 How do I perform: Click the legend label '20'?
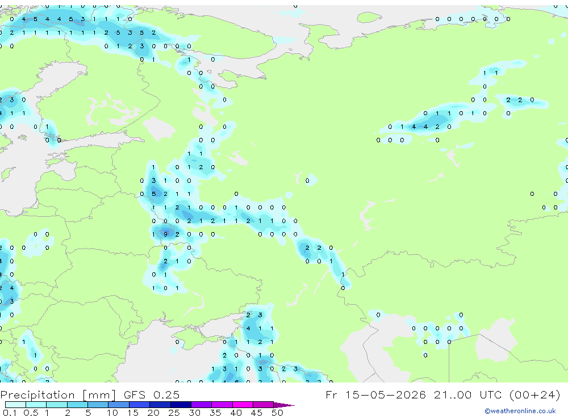[x=153, y=413]
